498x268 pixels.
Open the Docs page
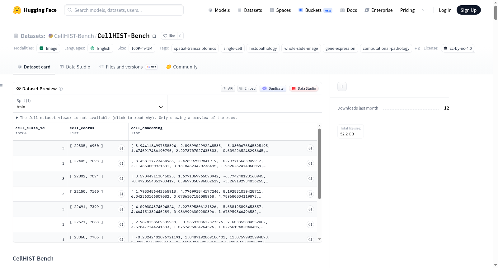pyautogui.click(x=349, y=10)
